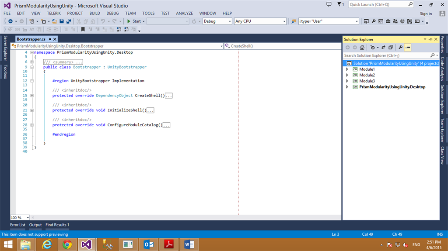448x251 pixels.
Task: Click the green Start debugging button
Action: coord(134,21)
